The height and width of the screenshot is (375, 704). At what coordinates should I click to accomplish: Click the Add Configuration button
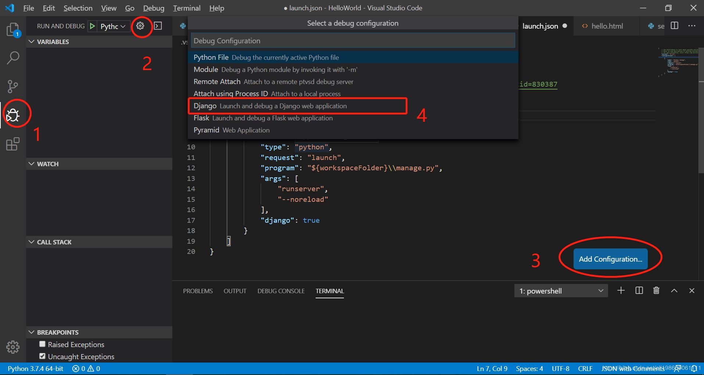610,259
